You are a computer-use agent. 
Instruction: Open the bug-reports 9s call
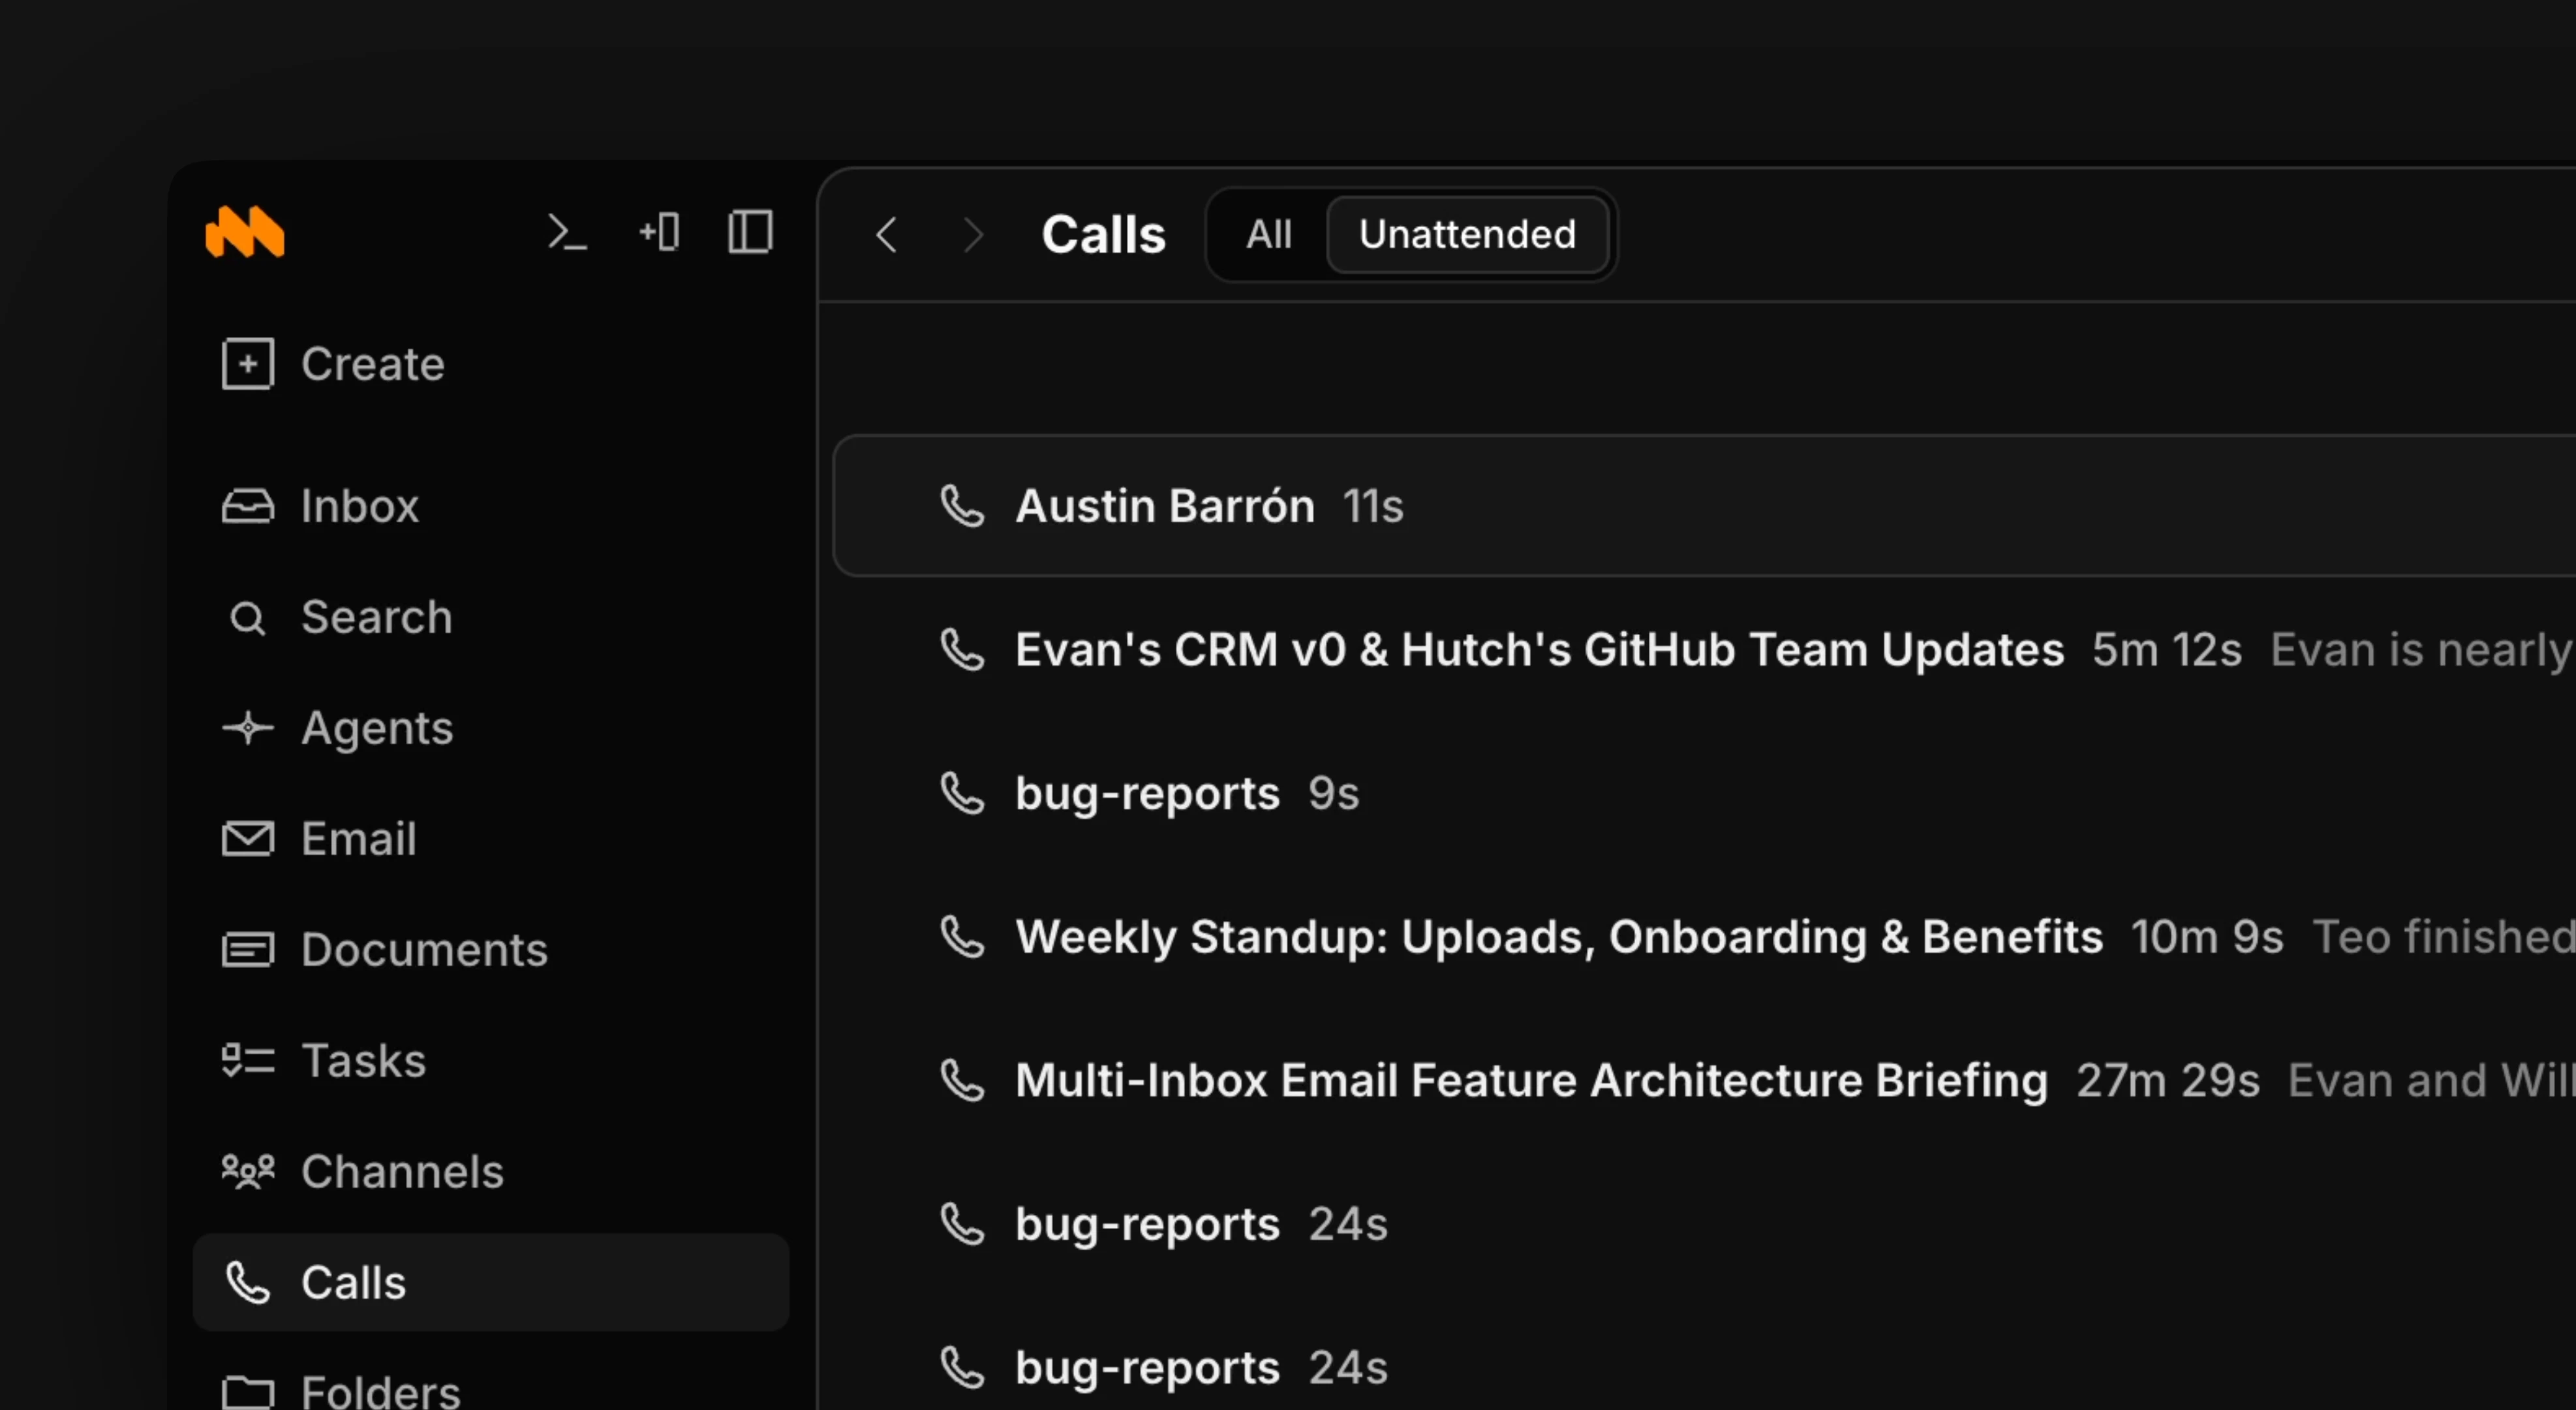click(1704, 792)
